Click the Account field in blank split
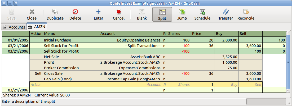This screenshot has width=292, height=106. 131,85
